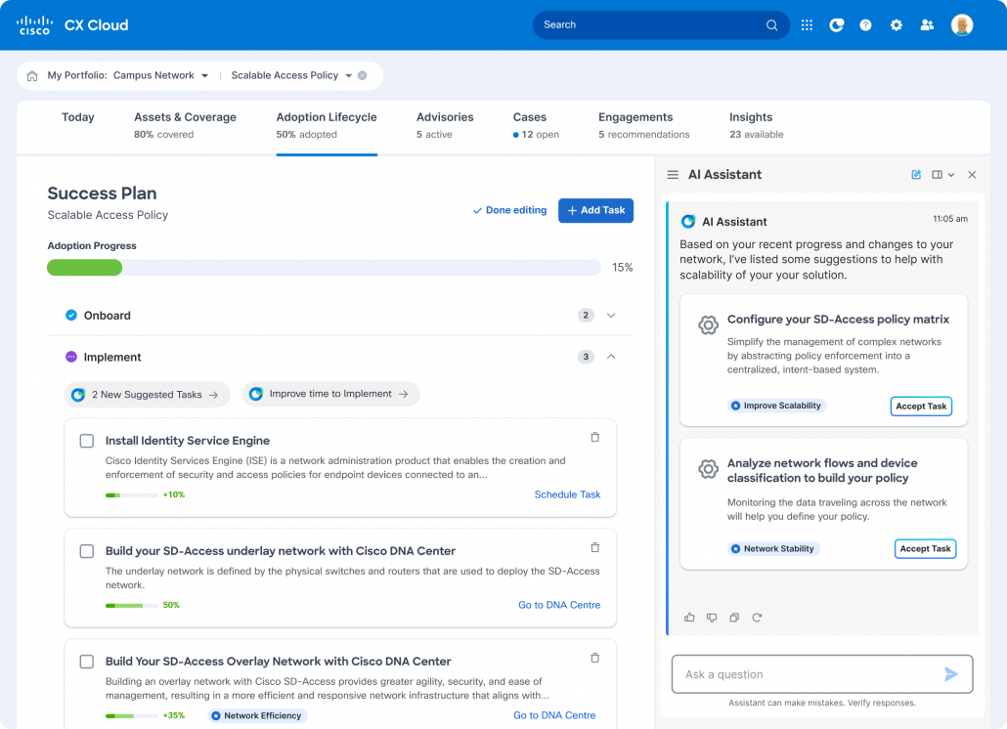This screenshot has height=729, width=1007.
Task: Click thumbs down on AI Assistant response
Action: coord(712,618)
